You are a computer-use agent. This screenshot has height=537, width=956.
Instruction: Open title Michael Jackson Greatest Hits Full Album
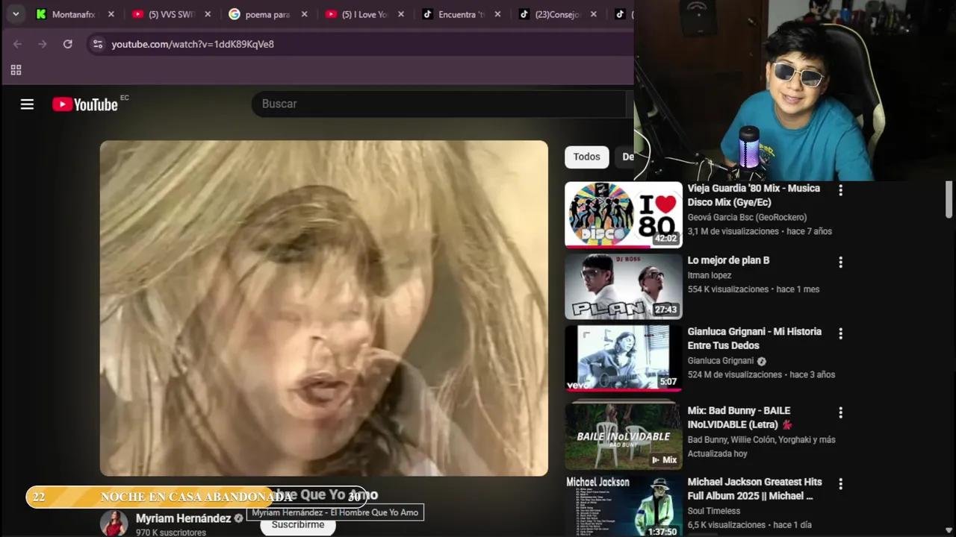pyautogui.click(x=754, y=489)
